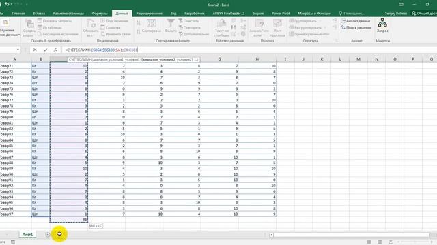Open the Главная tab
This screenshot has height=245, width=437.
pos(18,14)
